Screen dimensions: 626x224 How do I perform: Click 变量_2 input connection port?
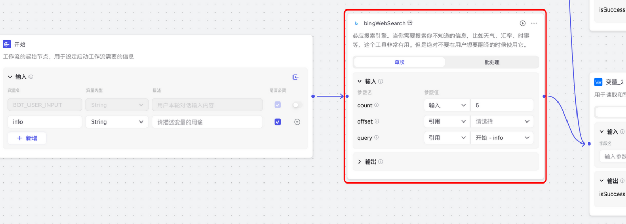(x=589, y=144)
